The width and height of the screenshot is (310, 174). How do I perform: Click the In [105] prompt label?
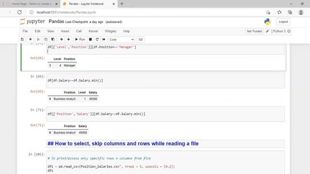(x=37, y=154)
